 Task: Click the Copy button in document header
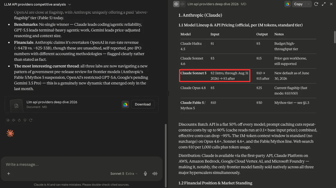[298, 4]
